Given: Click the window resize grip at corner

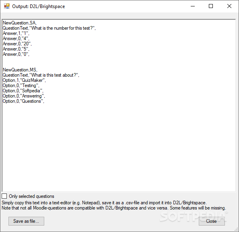Looking at the screenshot, I should tap(237, 230).
